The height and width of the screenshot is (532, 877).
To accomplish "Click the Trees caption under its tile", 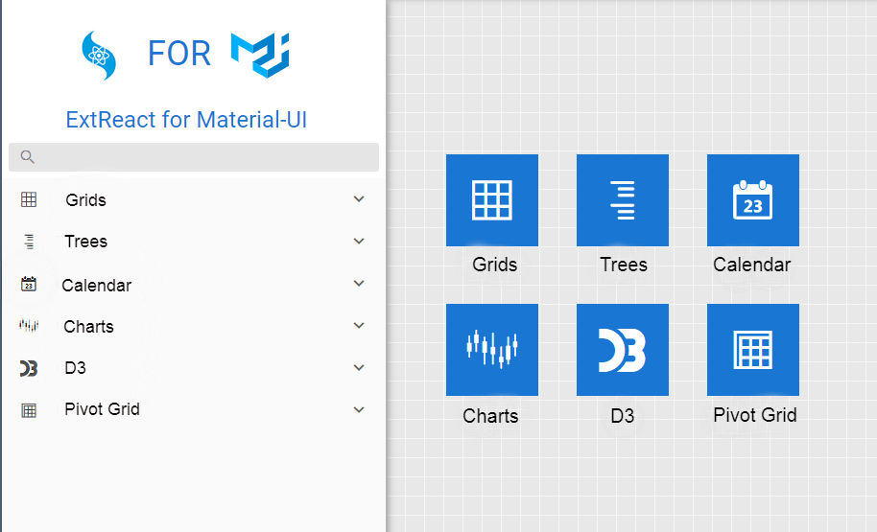I will [x=623, y=265].
